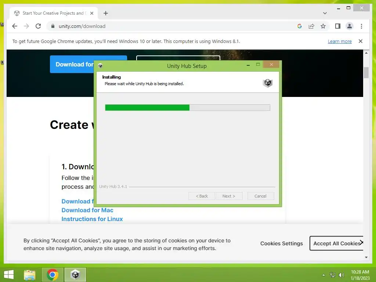
Task: Click the scrollbar up arrow
Action: point(366,53)
